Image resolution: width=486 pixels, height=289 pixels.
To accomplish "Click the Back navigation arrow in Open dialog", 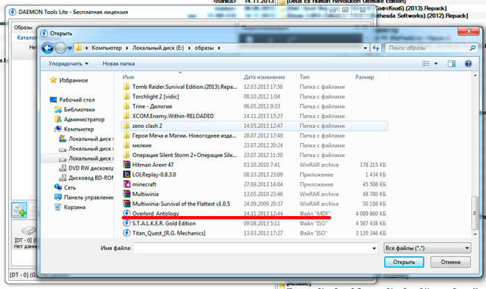I will point(47,48).
